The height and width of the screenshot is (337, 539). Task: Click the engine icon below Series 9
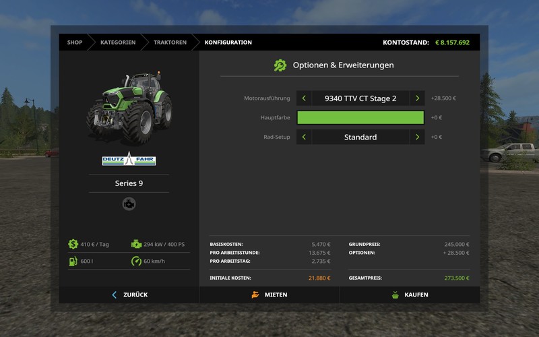[129, 204]
